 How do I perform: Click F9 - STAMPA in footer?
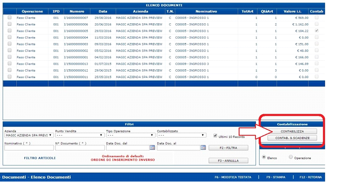point(276,177)
